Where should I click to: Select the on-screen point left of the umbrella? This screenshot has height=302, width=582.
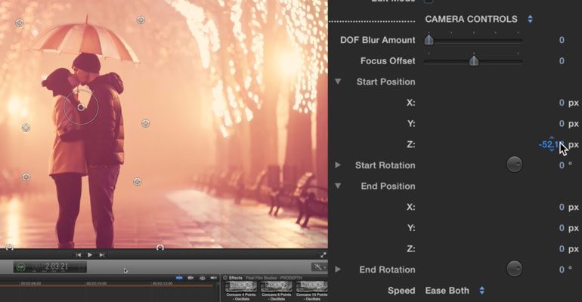point(20,23)
